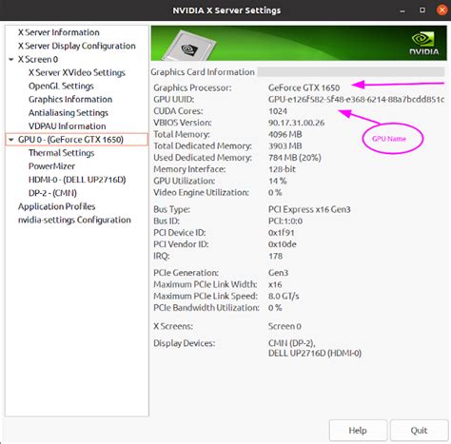Click the GPU UUID value

(356, 100)
